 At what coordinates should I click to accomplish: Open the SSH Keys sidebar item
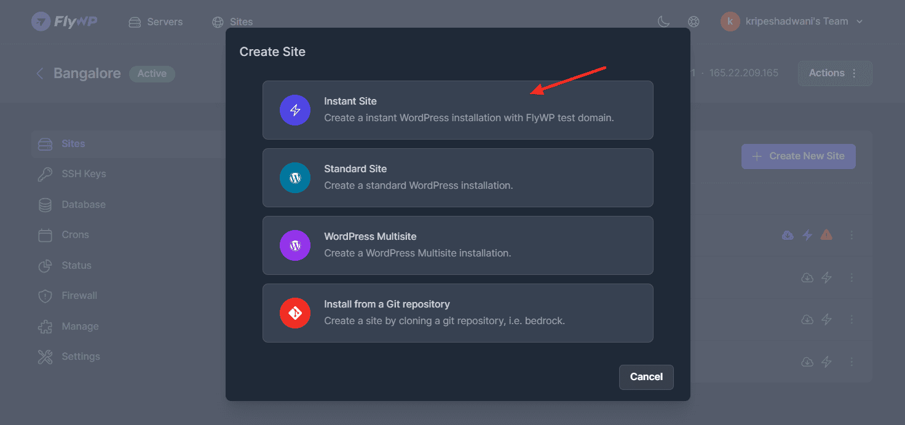[84, 174]
